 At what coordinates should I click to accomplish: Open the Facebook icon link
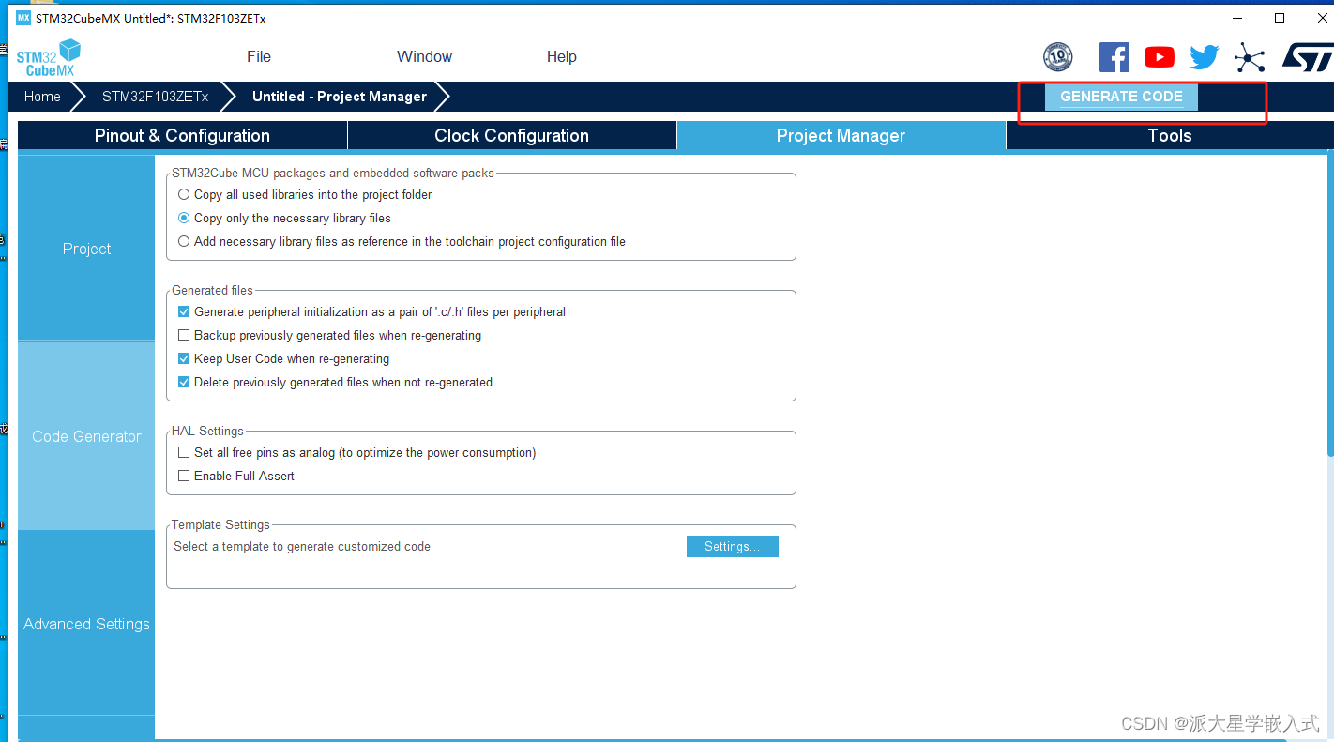coord(1114,57)
